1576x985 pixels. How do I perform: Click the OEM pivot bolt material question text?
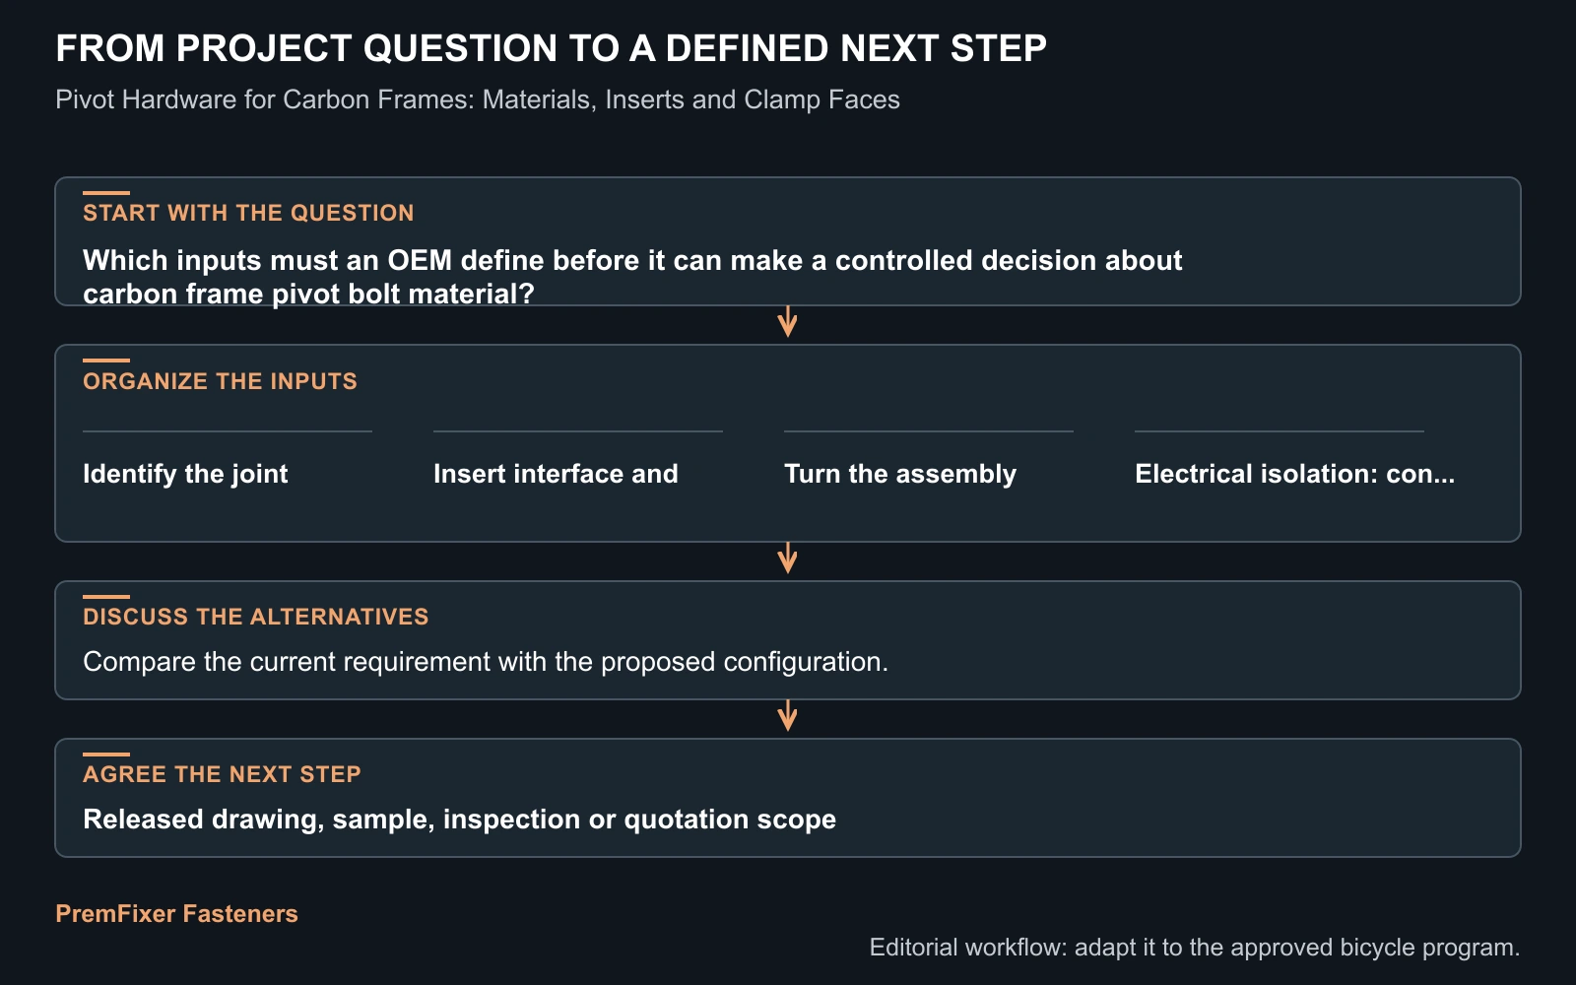632,277
